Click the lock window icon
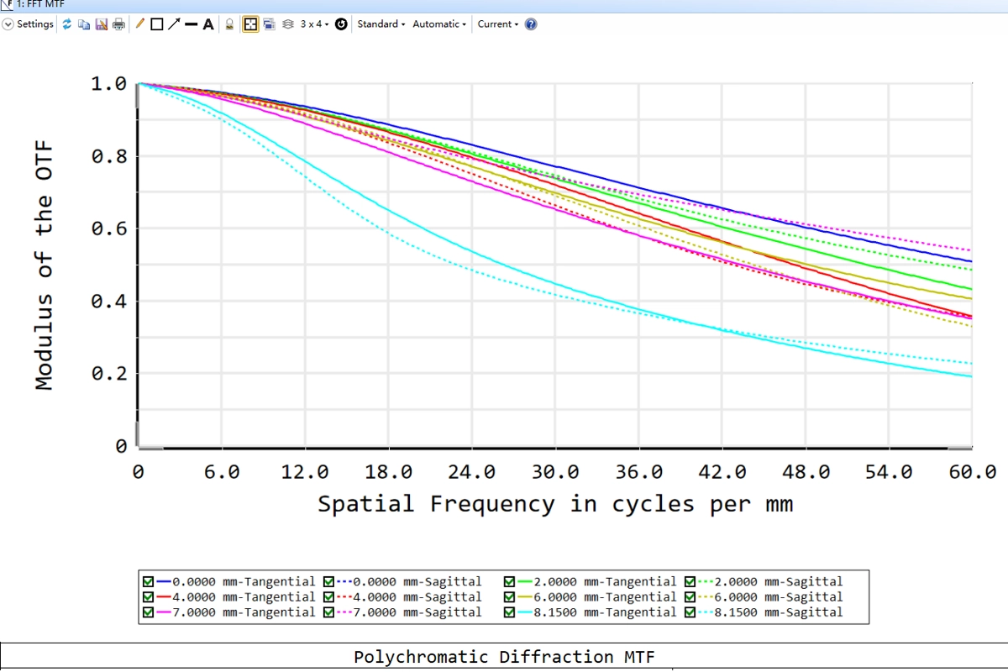 coord(229,24)
